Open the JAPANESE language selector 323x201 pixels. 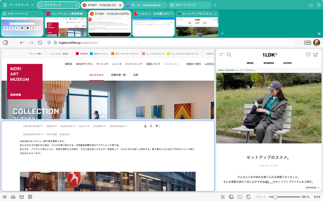(312, 188)
